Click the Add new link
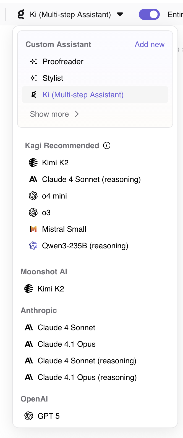The height and width of the screenshot is (438, 183). coord(150,44)
